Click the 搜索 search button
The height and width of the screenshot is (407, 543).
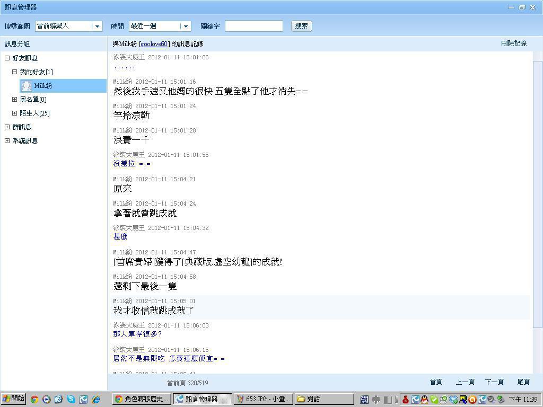(301, 26)
